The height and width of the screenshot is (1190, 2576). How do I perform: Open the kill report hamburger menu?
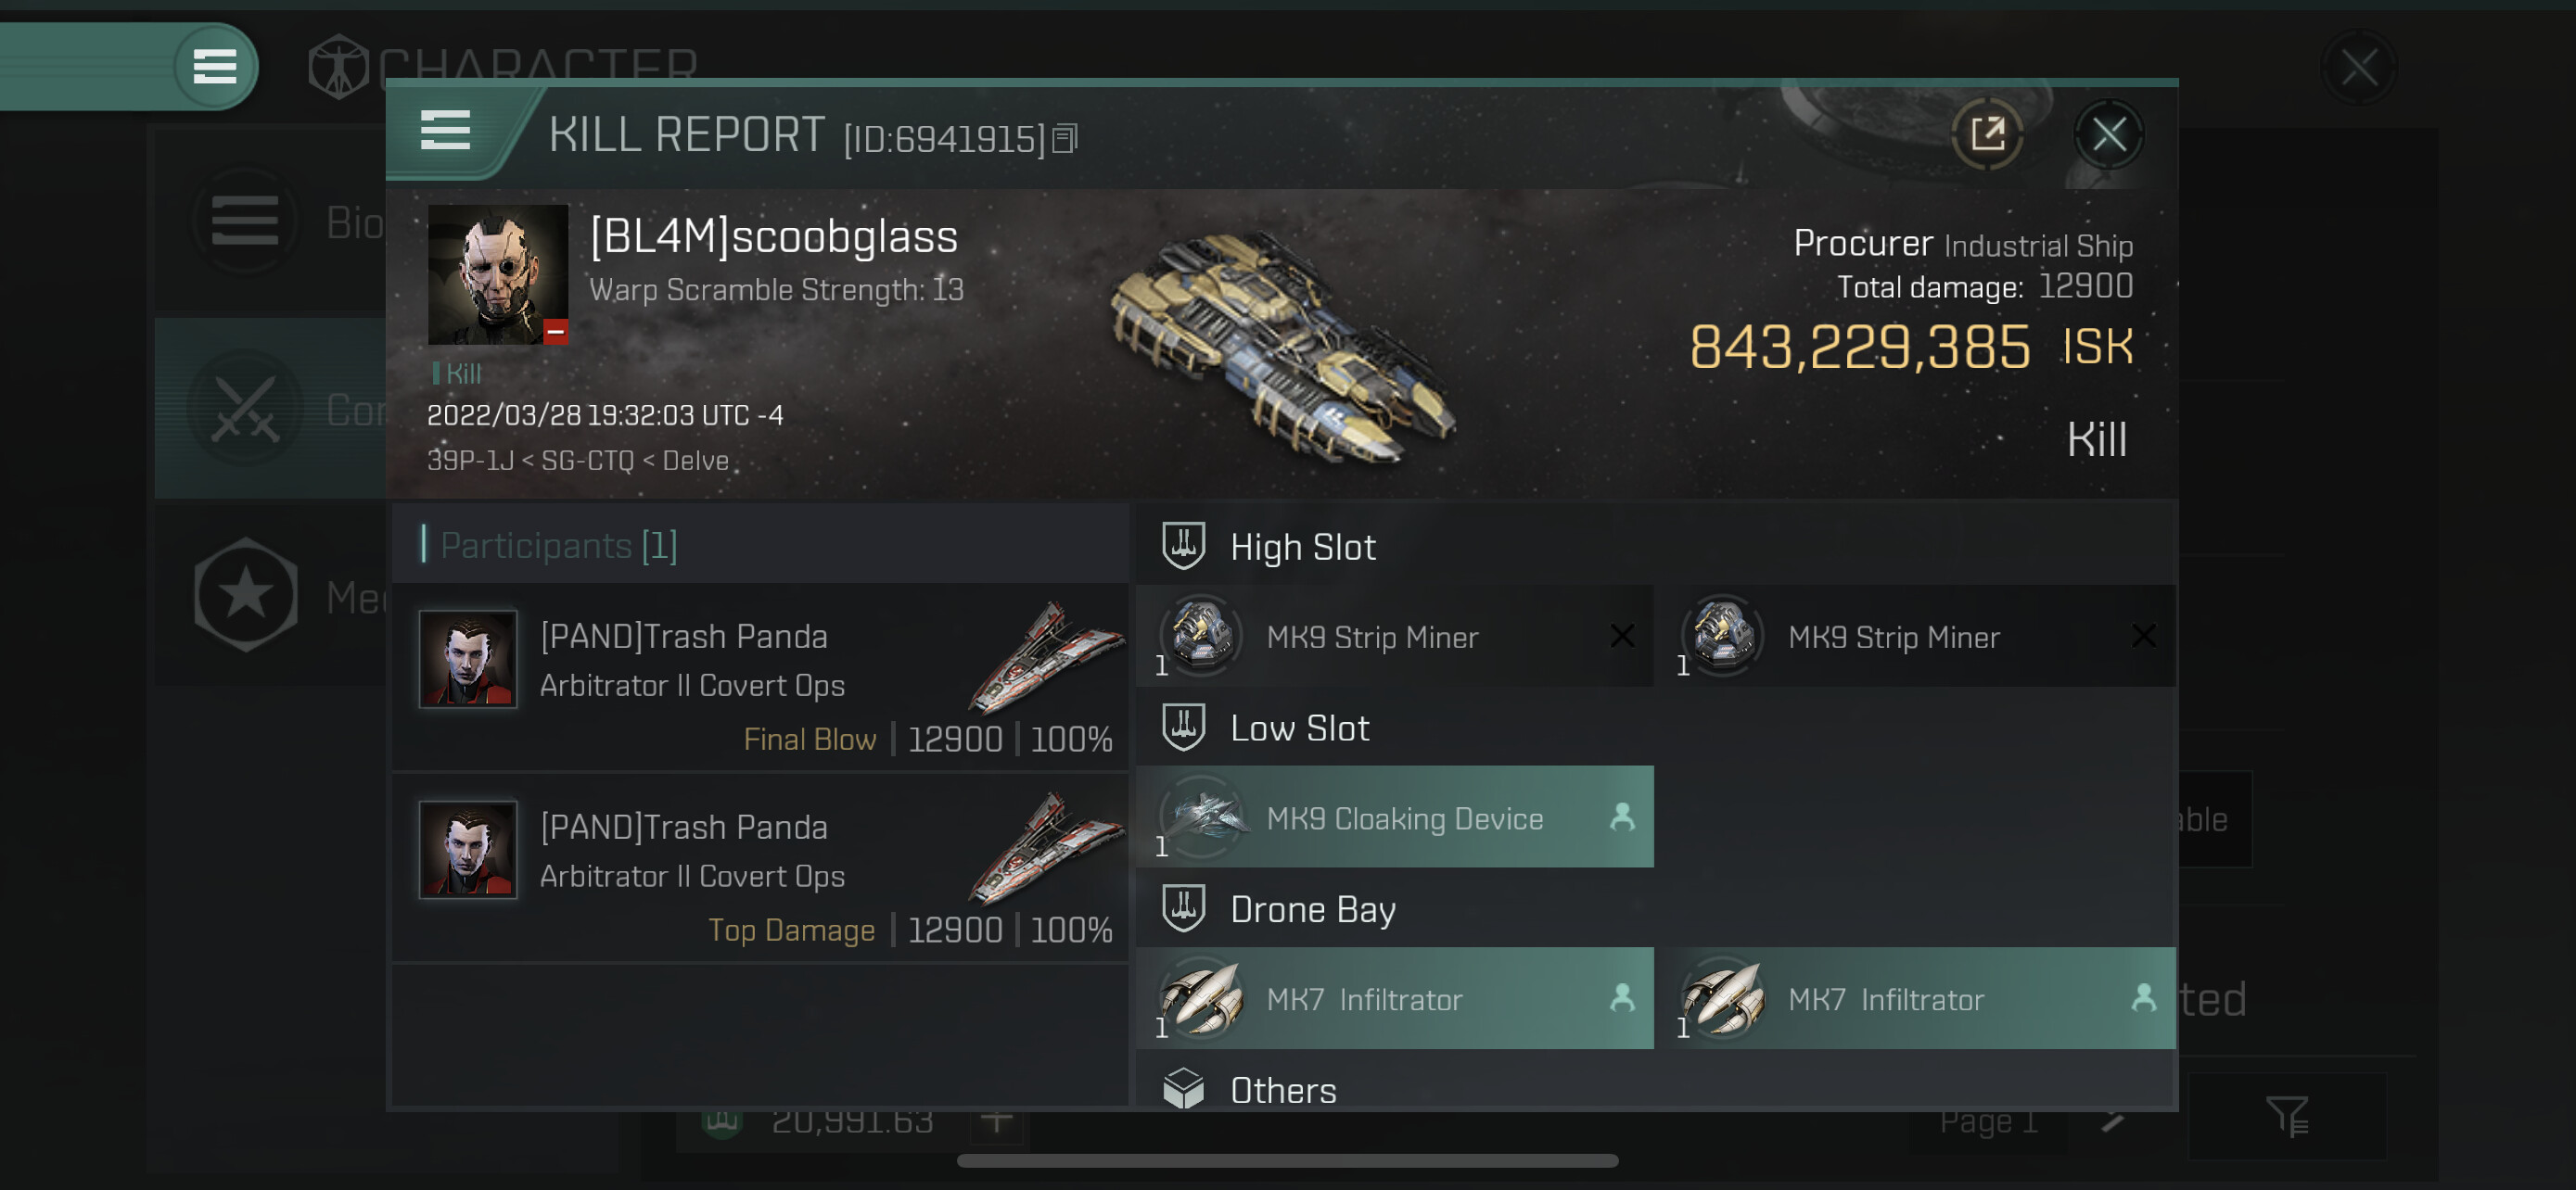click(x=445, y=131)
